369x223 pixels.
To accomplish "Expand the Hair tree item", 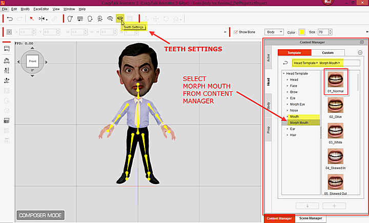I will [x=288, y=135].
